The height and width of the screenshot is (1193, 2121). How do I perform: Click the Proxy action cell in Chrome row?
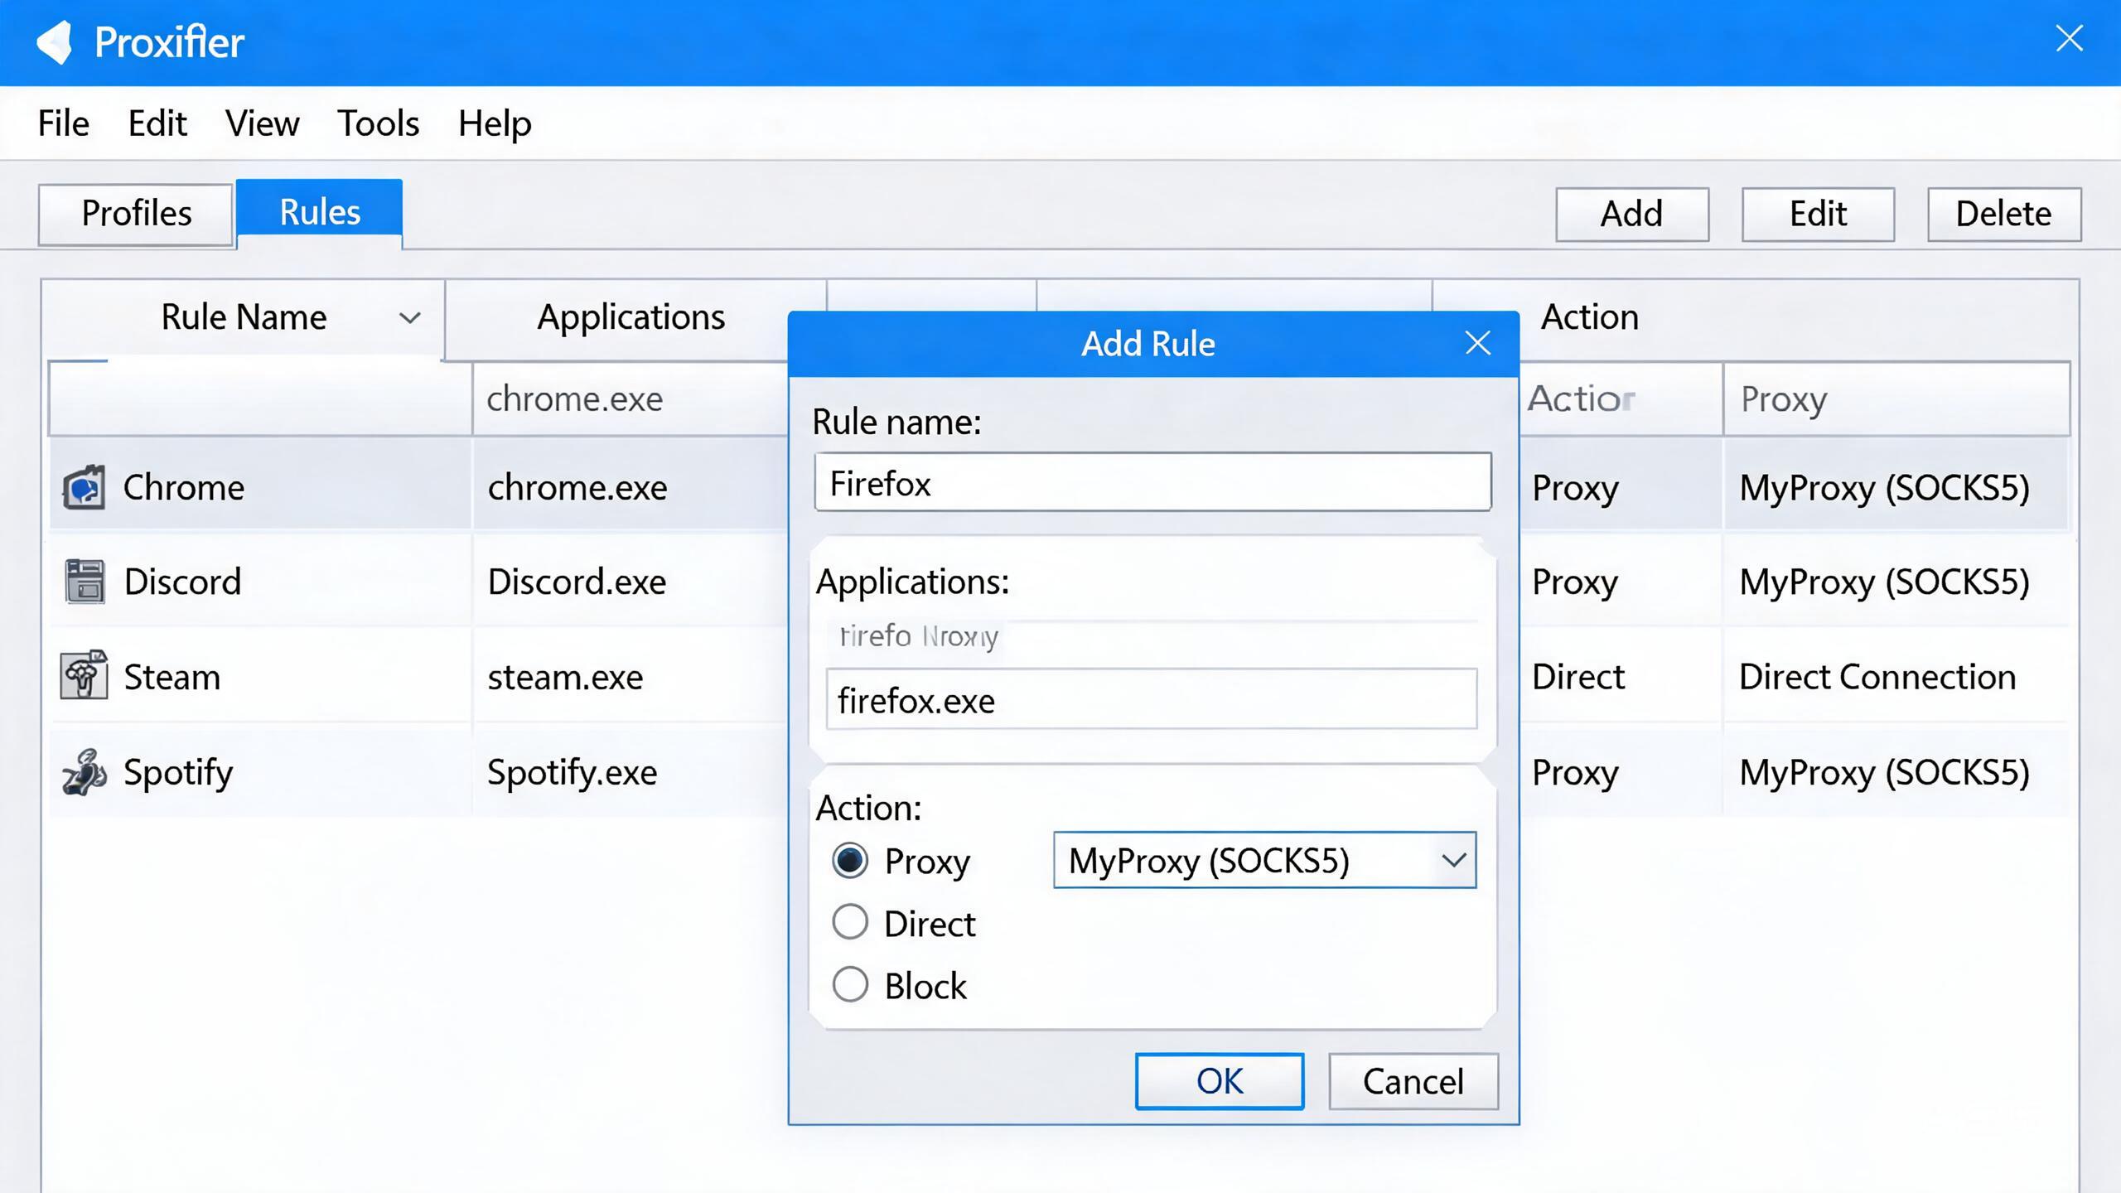pos(1575,489)
